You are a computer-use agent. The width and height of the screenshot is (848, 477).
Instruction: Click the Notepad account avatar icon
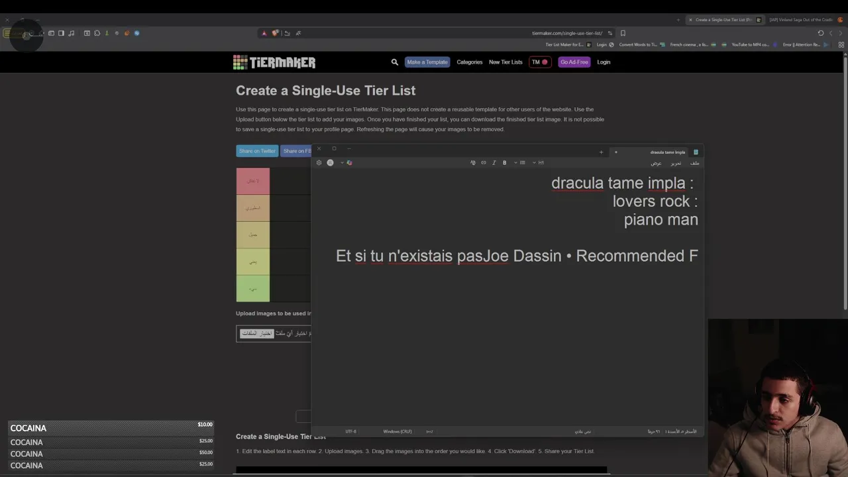pyautogui.click(x=330, y=162)
